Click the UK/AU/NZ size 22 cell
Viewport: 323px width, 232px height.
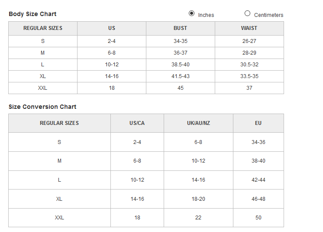pos(198,218)
